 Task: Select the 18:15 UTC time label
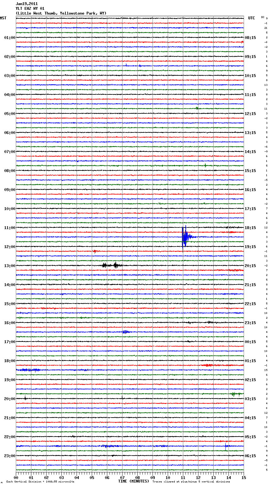click(x=250, y=228)
